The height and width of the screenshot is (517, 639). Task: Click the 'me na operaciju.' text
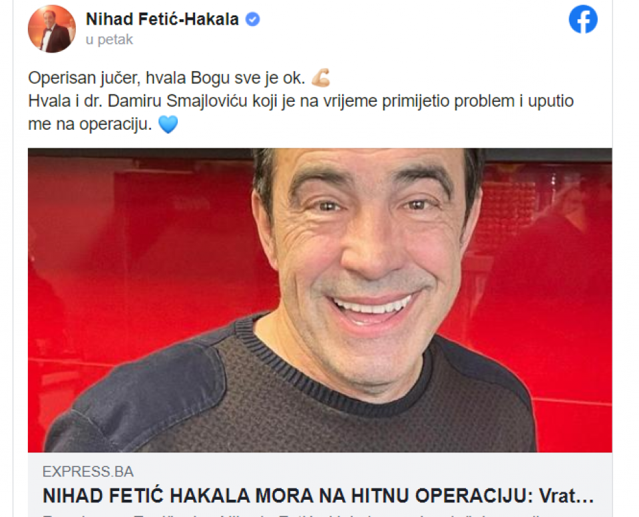(x=90, y=124)
